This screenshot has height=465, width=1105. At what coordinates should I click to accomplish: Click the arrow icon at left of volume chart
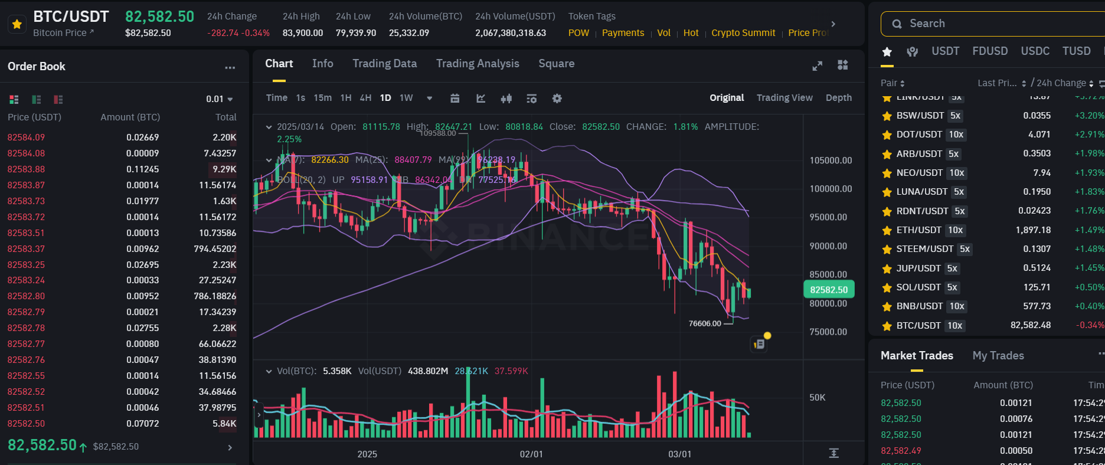click(259, 415)
